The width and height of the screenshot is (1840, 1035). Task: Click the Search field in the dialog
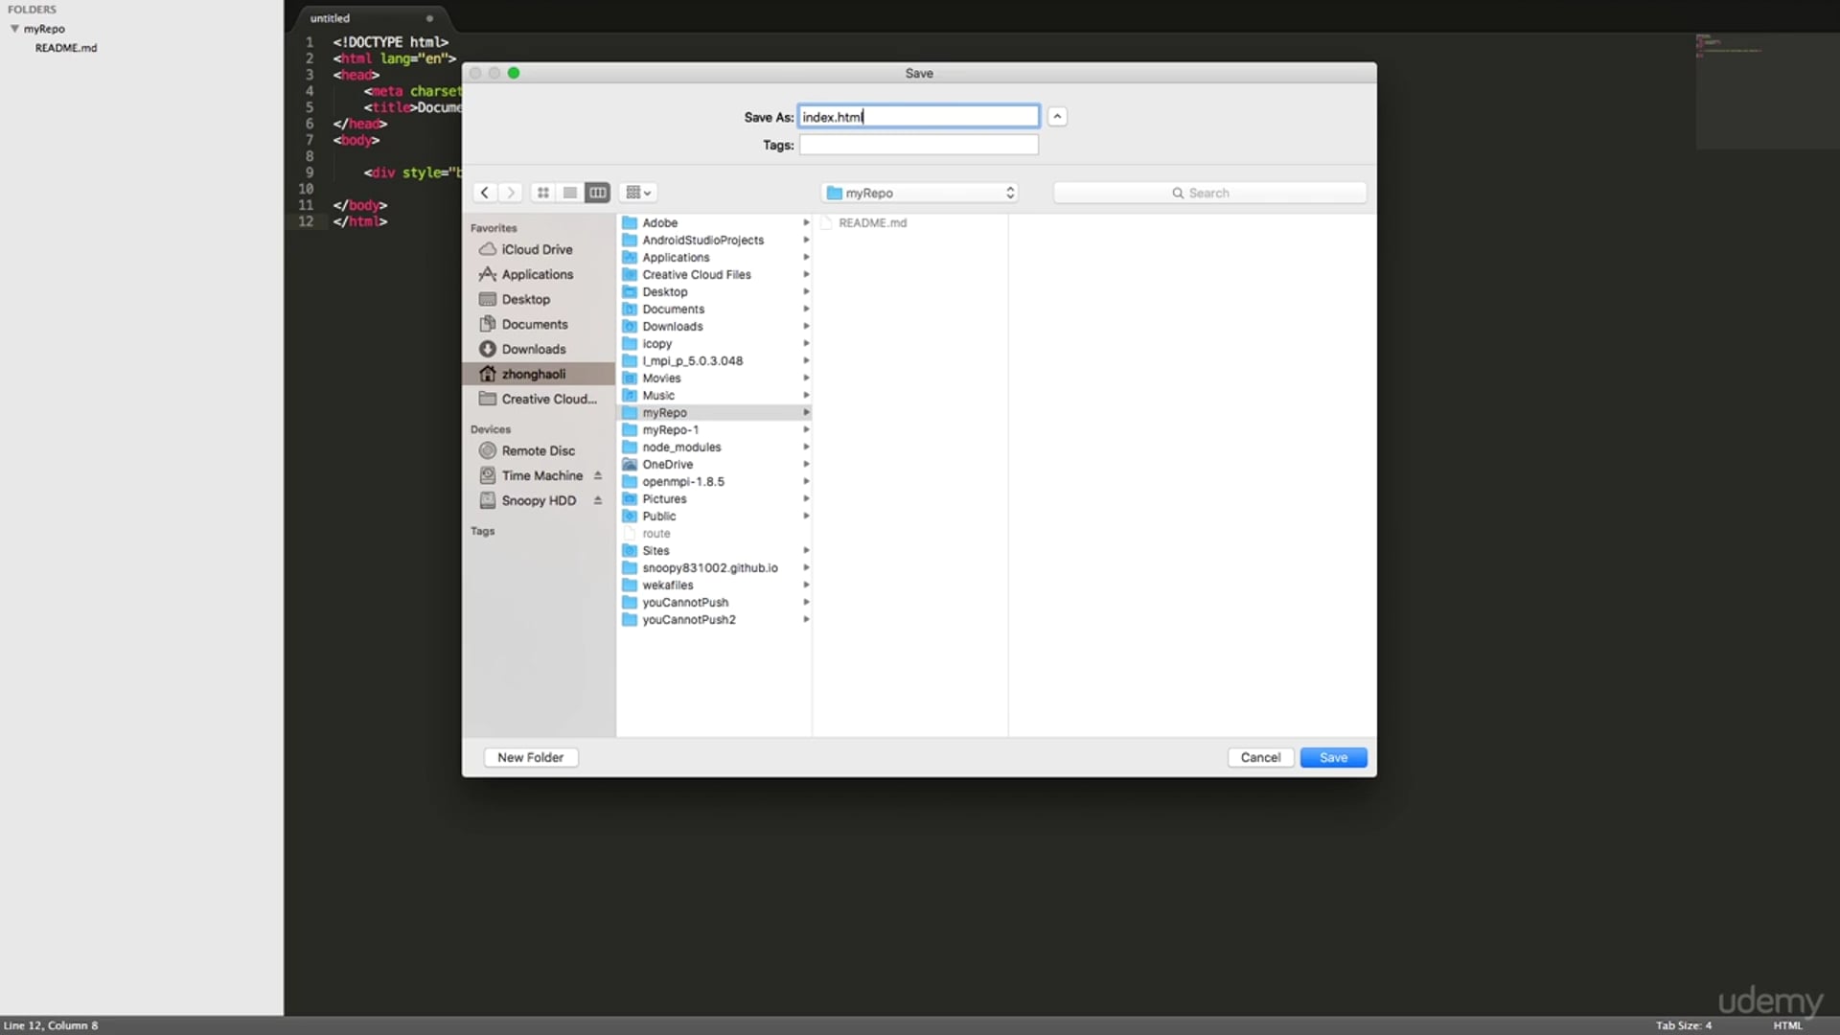(1209, 193)
